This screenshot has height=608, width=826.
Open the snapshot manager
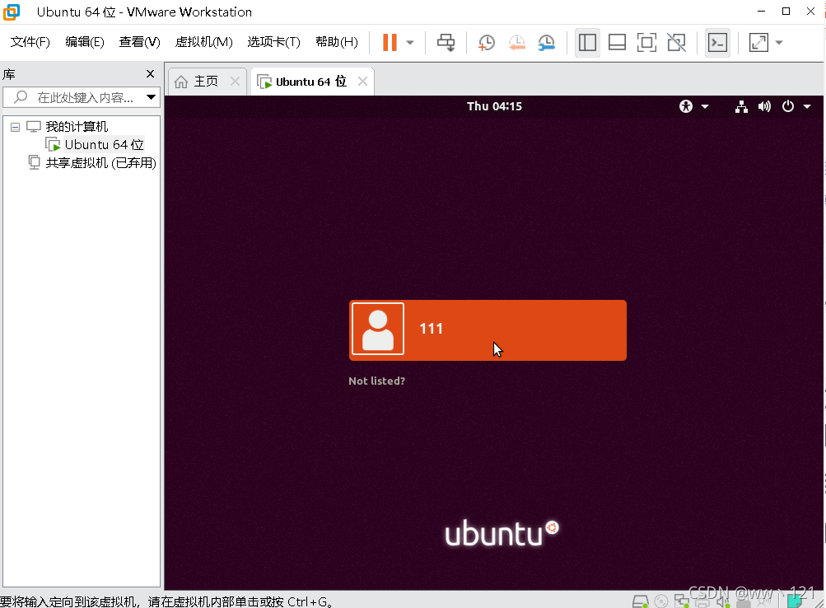tap(547, 43)
